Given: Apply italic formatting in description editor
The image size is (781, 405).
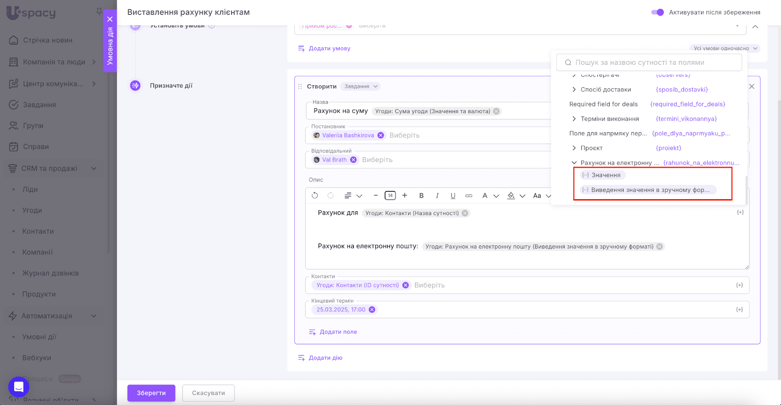Looking at the screenshot, I should (437, 196).
